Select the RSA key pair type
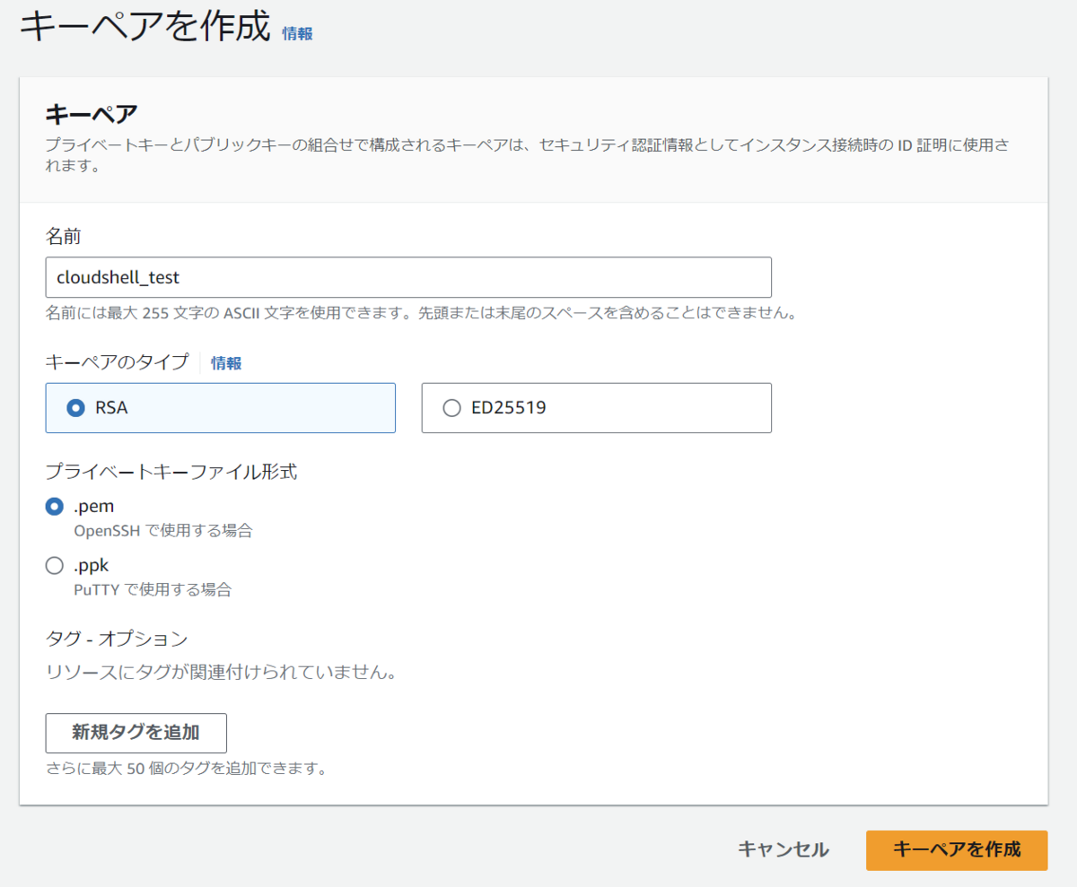Image resolution: width=1077 pixels, height=887 pixels. tap(220, 408)
